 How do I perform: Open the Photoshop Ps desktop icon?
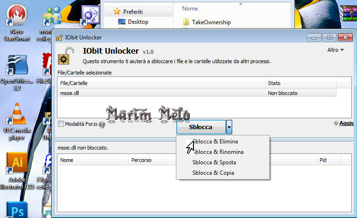click(x=17, y=210)
